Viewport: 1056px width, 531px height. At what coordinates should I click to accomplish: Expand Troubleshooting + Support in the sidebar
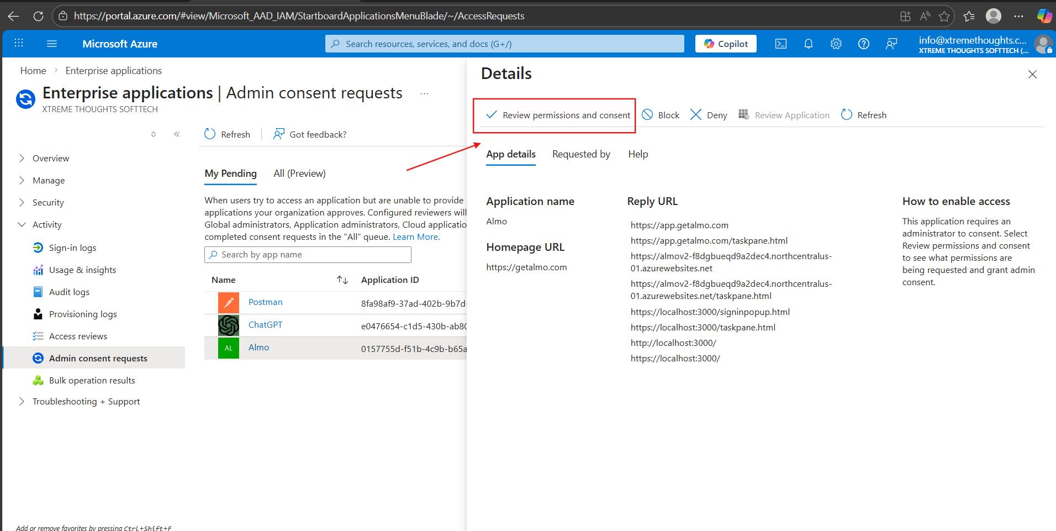[x=22, y=401]
